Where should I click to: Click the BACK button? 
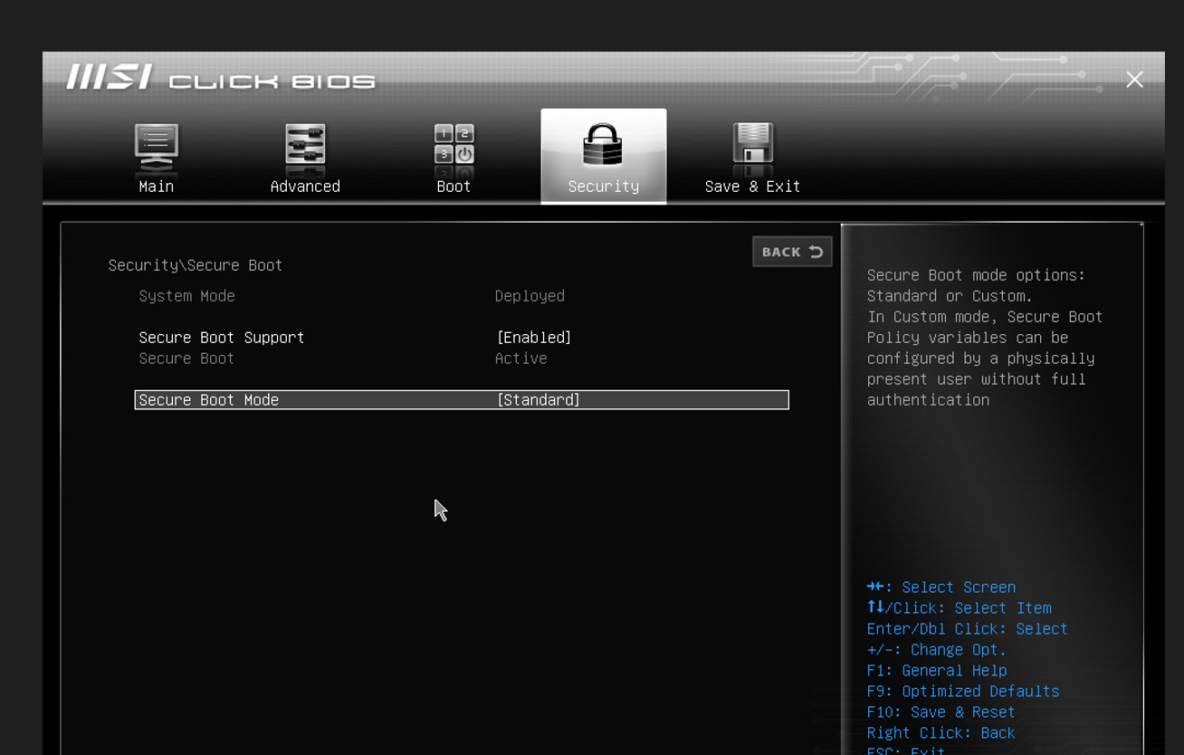click(792, 252)
